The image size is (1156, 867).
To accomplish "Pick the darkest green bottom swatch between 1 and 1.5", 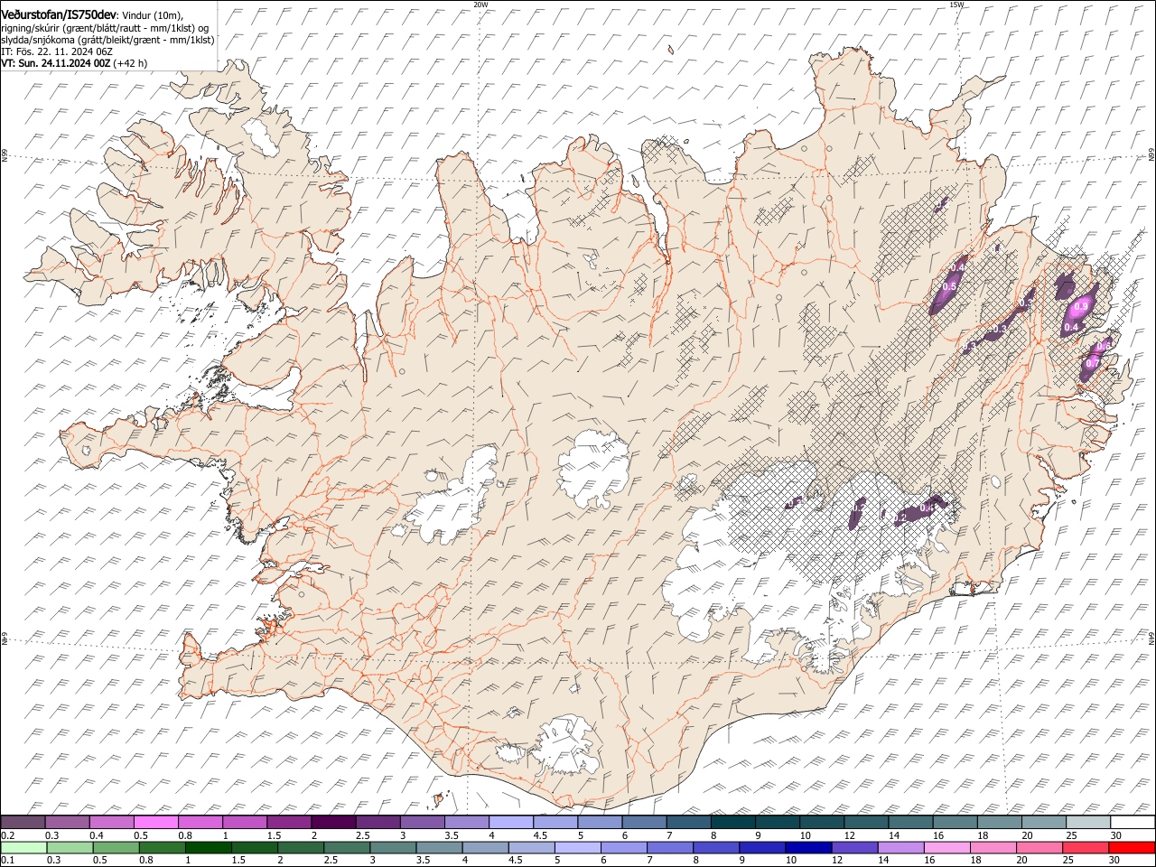I will tap(209, 847).
